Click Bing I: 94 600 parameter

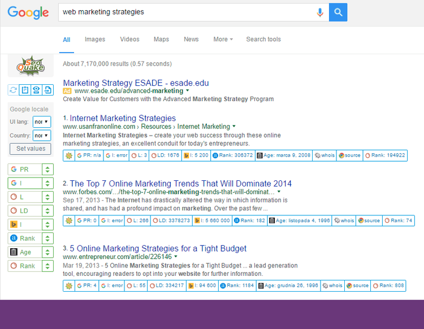202,285
